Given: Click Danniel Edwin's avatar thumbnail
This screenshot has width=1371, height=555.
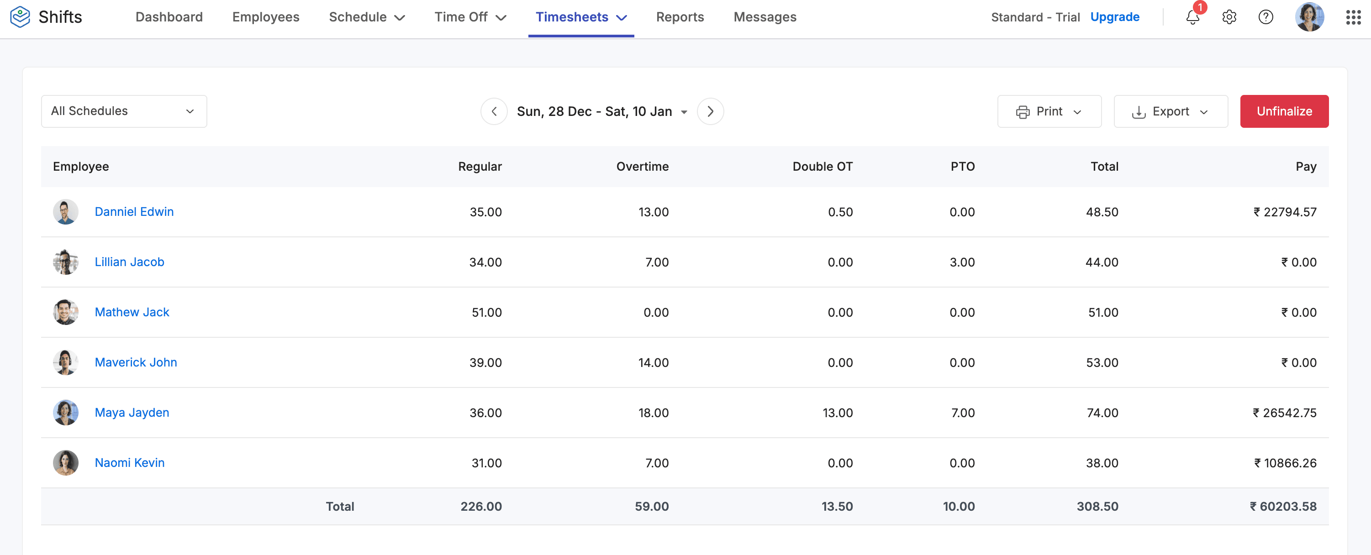Looking at the screenshot, I should pyautogui.click(x=65, y=212).
